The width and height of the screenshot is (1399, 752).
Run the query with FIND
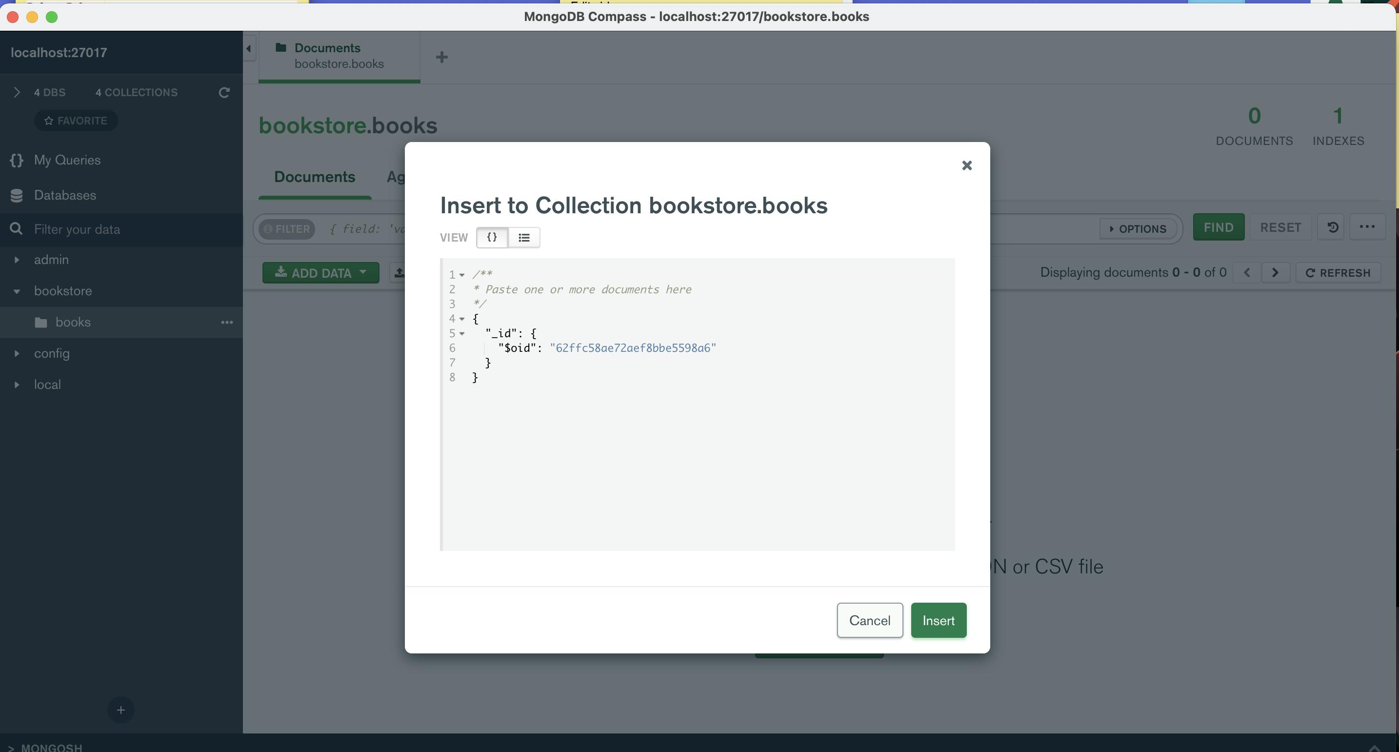[x=1218, y=227]
